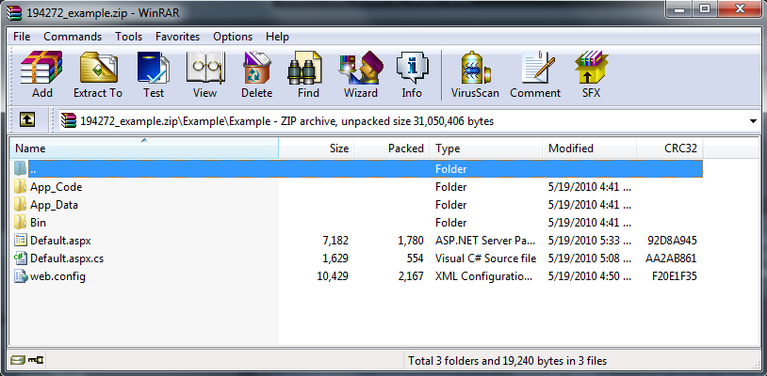Open the Favorites menu

tap(177, 37)
